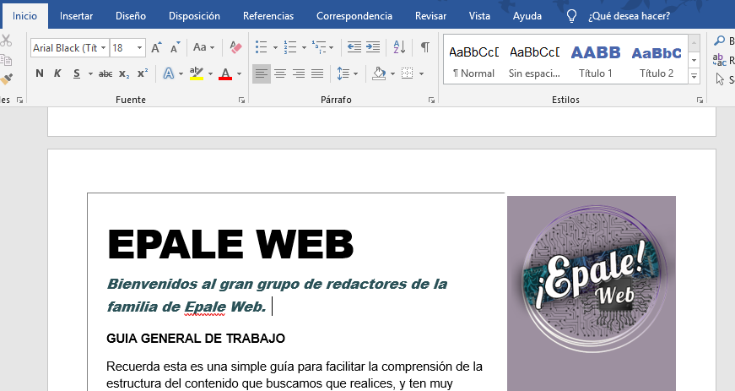The width and height of the screenshot is (735, 391).
Task: Open the font size dropdown
Action: [139, 48]
